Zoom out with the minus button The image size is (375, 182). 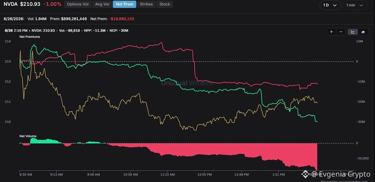tap(341, 32)
